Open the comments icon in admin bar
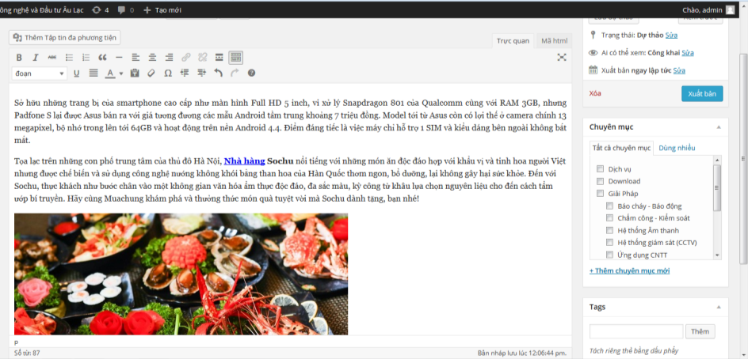 (126, 10)
